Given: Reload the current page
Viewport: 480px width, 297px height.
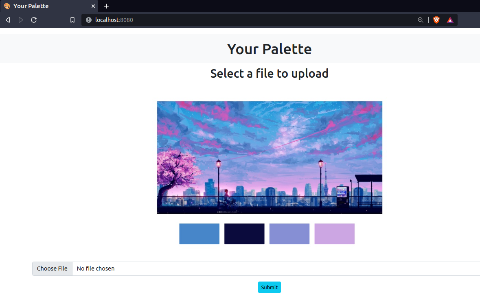Looking at the screenshot, I should coord(34,20).
